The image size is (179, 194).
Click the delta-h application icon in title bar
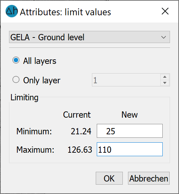tap(12, 11)
